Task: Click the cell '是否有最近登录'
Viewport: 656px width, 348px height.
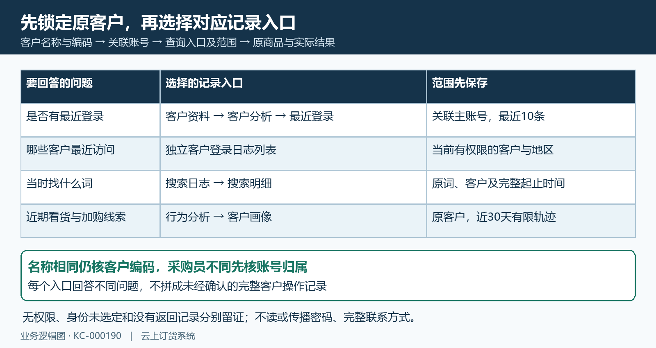Action: point(90,120)
